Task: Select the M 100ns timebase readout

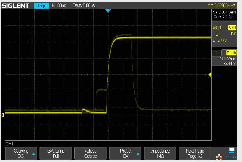Action: click(x=59, y=6)
